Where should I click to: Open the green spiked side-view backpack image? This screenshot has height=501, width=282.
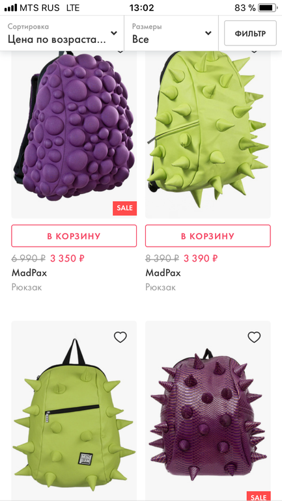pyautogui.click(x=208, y=134)
